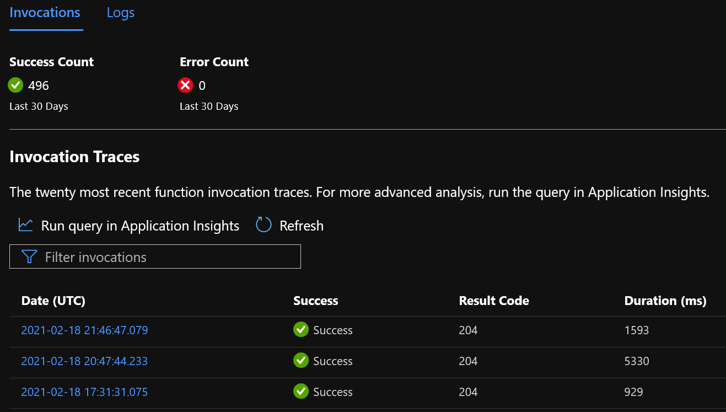The width and height of the screenshot is (726, 412).
Task: Click the red Error Count X icon
Action: coord(186,85)
